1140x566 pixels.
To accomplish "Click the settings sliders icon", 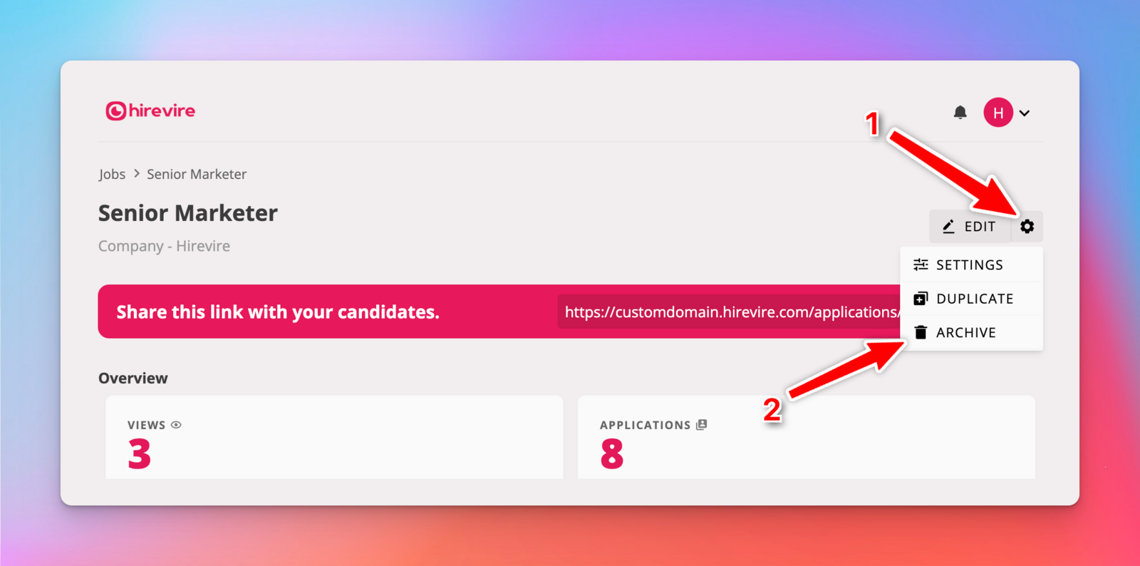I will [x=921, y=265].
